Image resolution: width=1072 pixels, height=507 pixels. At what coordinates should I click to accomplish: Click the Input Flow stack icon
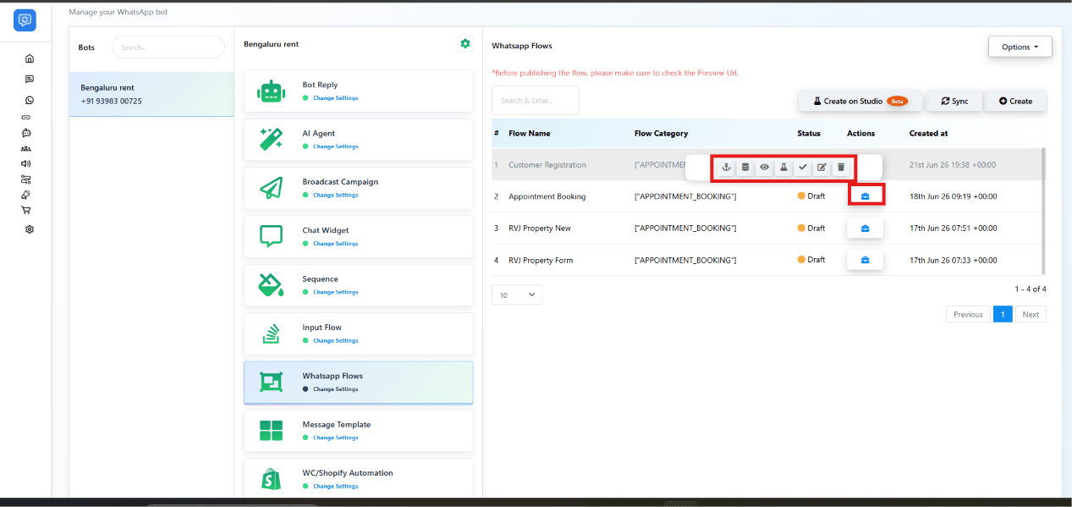271,334
